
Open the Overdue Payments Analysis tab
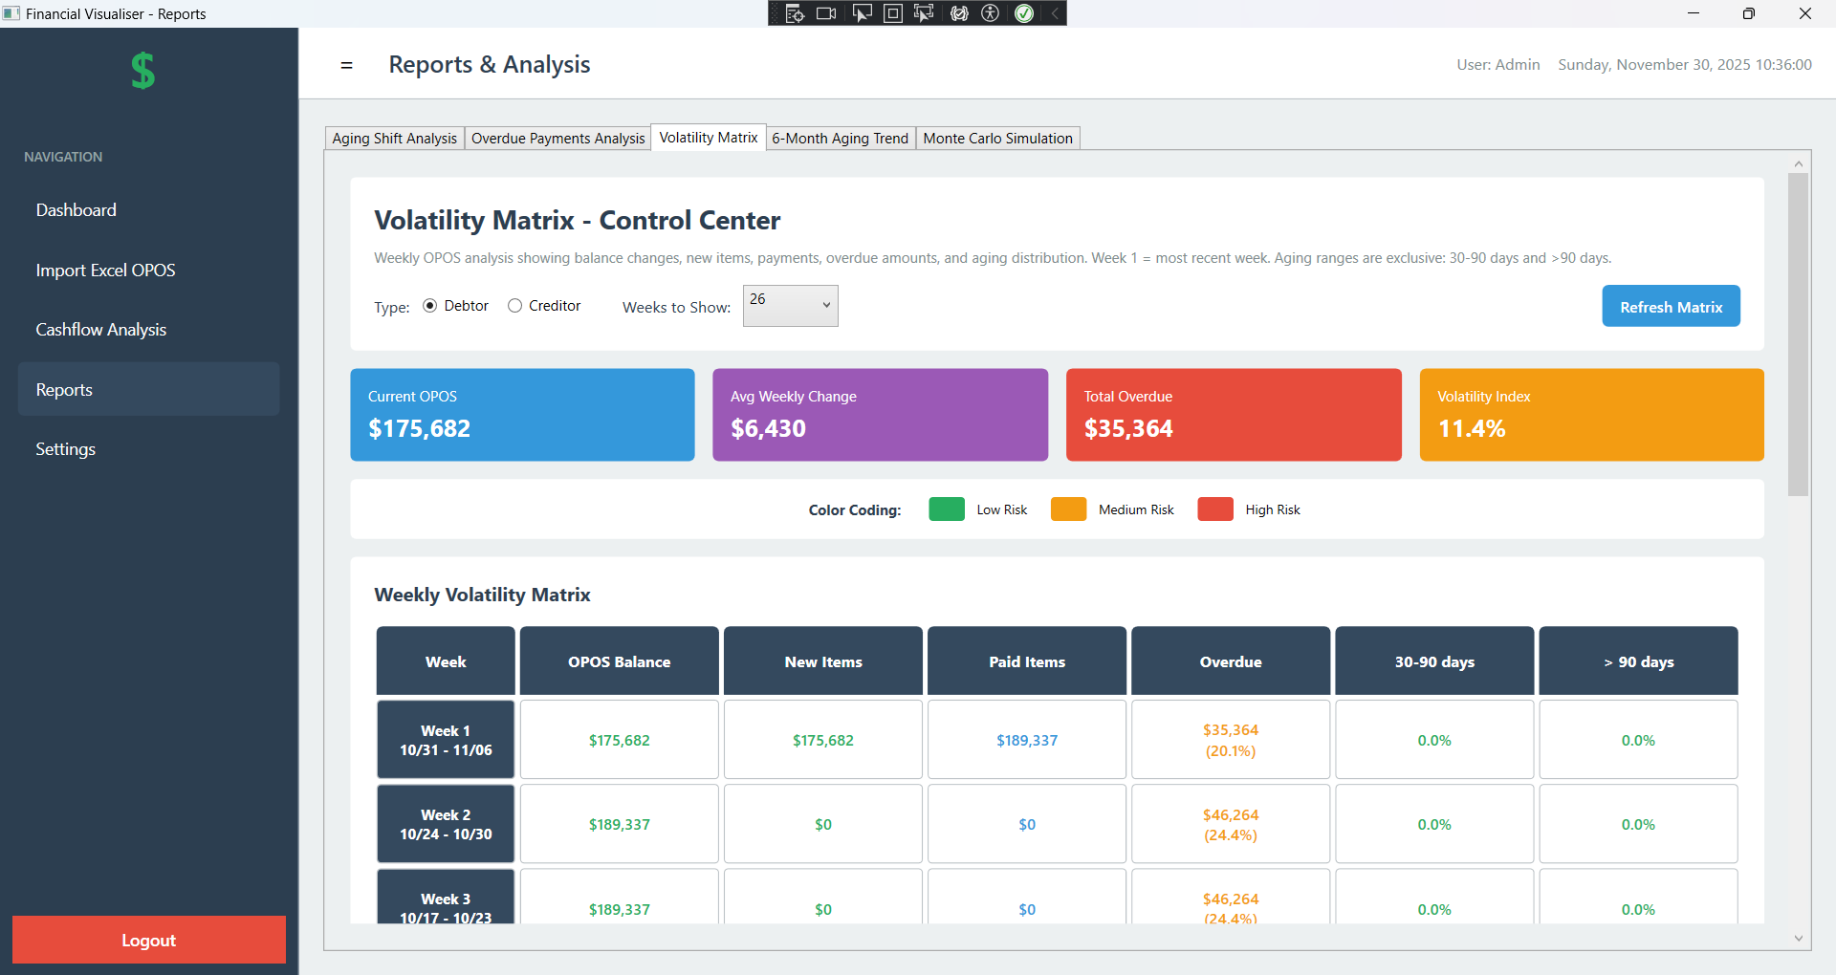pyautogui.click(x=557, y=138)
